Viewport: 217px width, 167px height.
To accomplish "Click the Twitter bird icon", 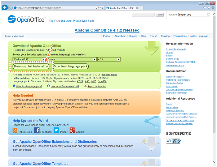I will pos(56,130).
